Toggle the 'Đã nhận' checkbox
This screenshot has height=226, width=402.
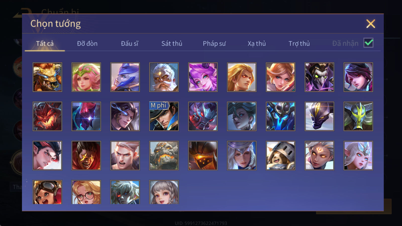click(368, 43)
